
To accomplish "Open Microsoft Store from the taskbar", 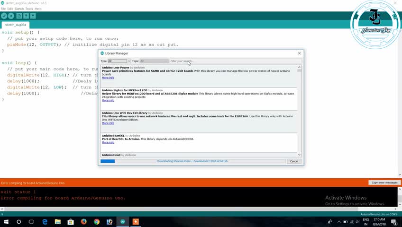I will [x=71, y=222].
